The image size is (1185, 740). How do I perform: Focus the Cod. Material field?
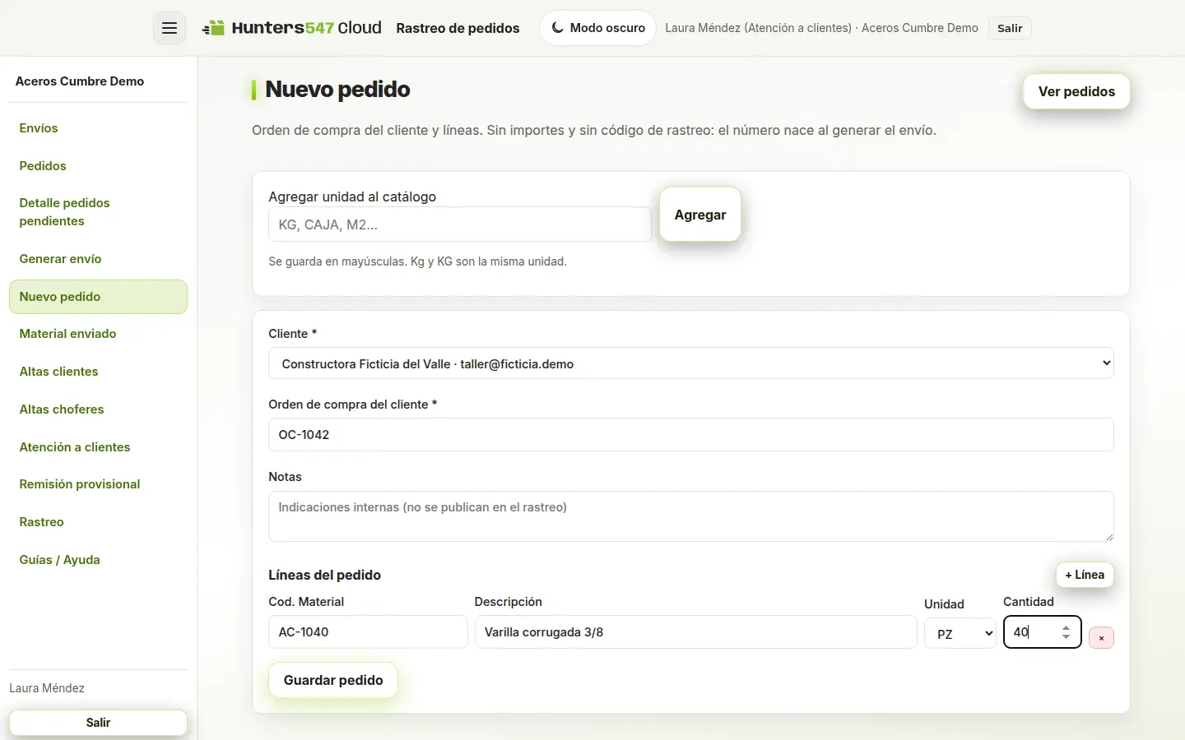(x=368, y=632)
